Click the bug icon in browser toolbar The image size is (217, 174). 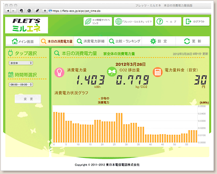pyautogui.click(x=37, y=11)
